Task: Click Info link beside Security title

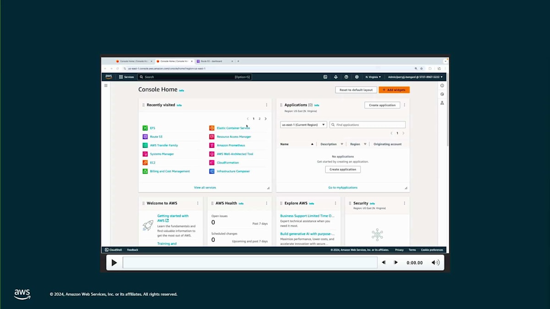Action: point(372,203)
